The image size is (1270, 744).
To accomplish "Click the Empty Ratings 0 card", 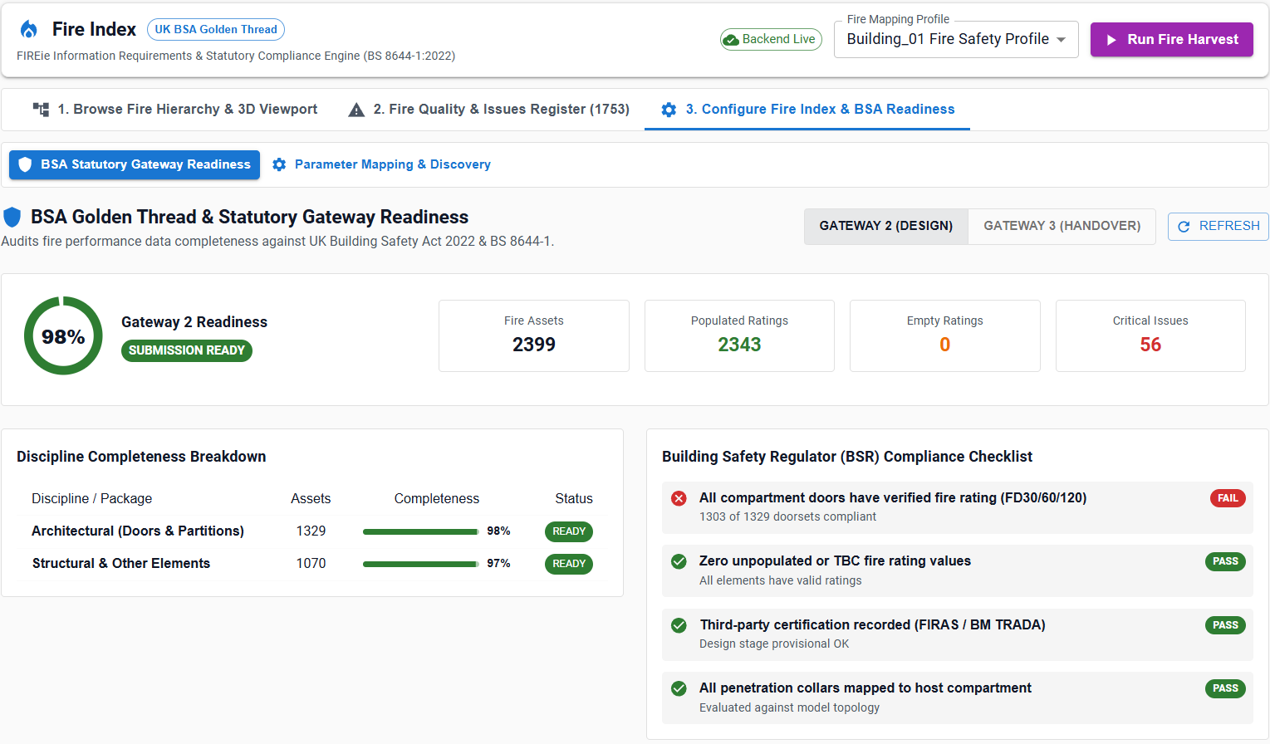I will click(x=945, y=335).
